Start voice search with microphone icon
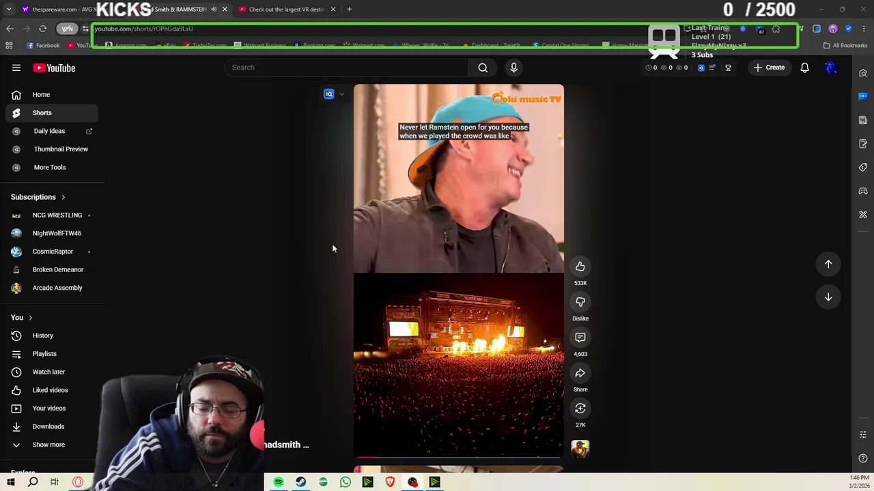Image resolution: width=874 pixels, height=491 pixels. 514,68
